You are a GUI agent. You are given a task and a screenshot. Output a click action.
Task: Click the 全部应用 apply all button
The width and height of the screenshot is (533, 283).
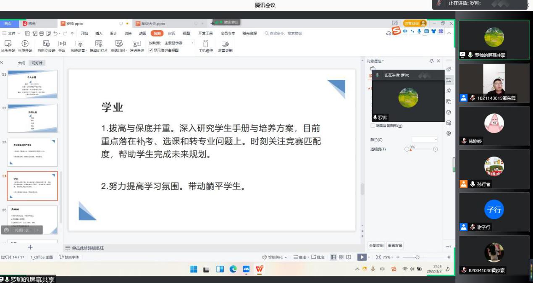(376, 245)
